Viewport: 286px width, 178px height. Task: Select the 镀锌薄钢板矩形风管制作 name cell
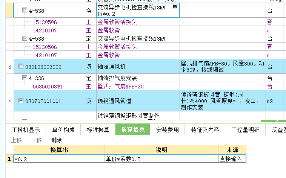pyautogui.click(x=138, y=116)
